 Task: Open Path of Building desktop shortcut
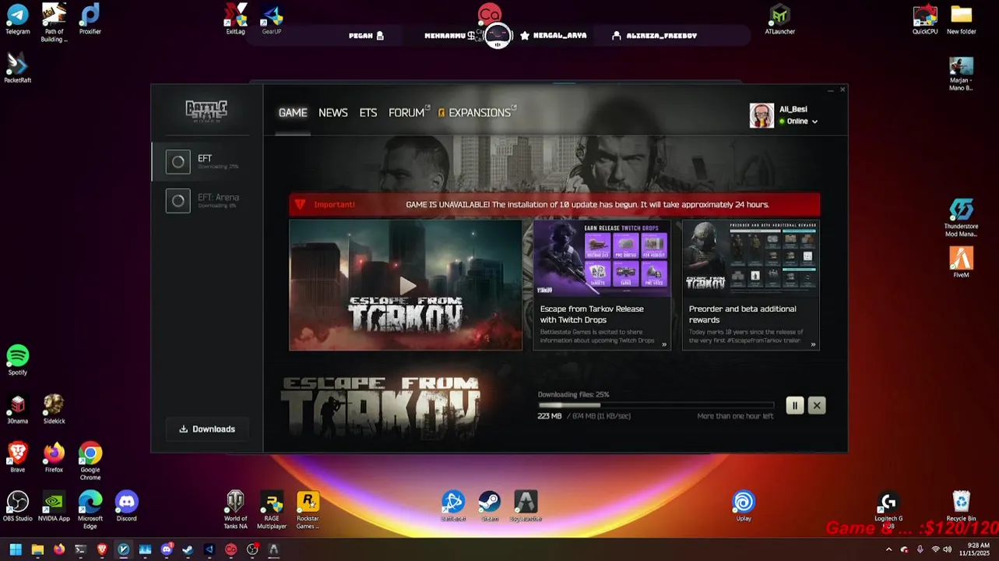(54, 23)
